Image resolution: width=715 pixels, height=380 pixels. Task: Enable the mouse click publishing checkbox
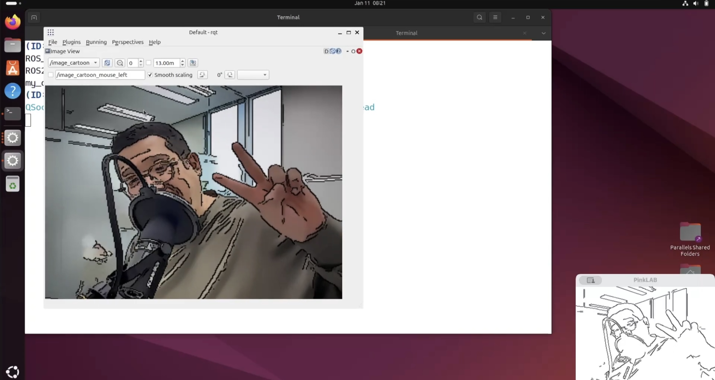(51, 75)
